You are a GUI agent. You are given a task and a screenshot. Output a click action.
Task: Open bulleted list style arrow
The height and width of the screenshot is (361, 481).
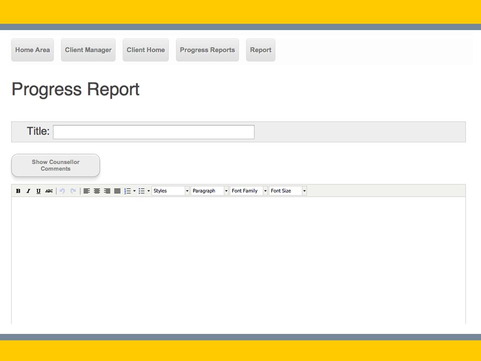click(x=148, y=191)
